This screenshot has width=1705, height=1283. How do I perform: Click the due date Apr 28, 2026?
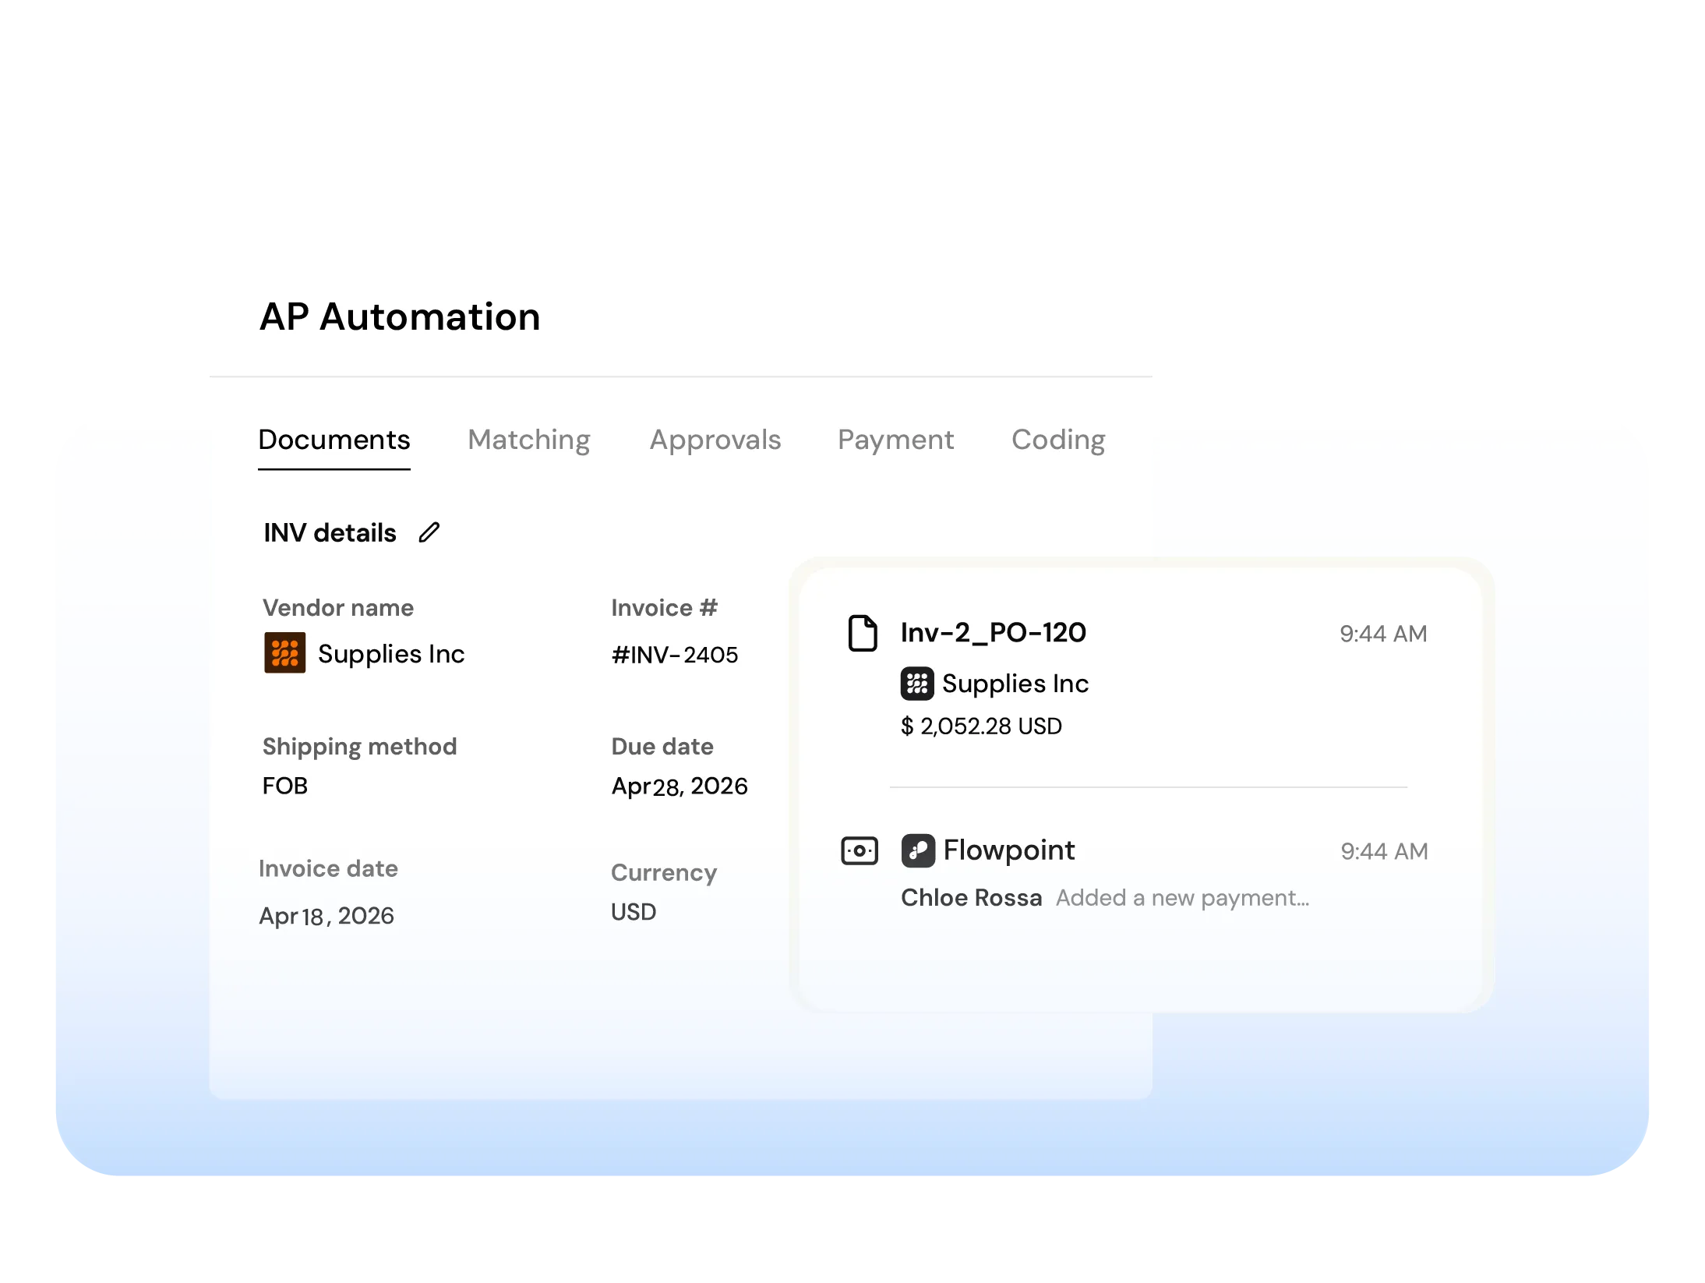(x=679, y=786)
